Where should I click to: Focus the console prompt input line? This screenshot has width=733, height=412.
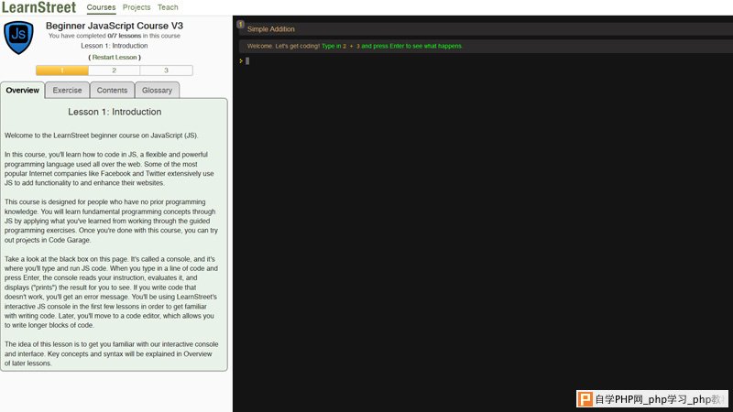[486, 60]
